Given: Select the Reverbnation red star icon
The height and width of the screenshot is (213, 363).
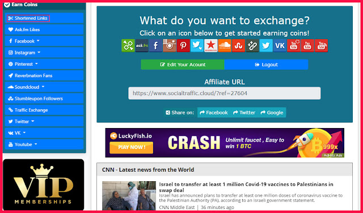Looking at the screenshot, I should pyautogui.click(x=210, y=45).
